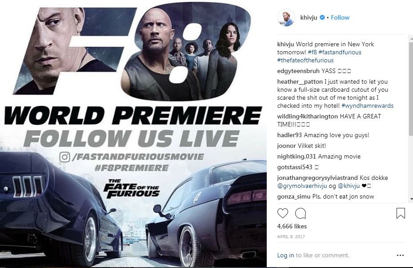Screen dimensions: 413x268
Task: Like the post with heart icon
Action: (283, 213)
